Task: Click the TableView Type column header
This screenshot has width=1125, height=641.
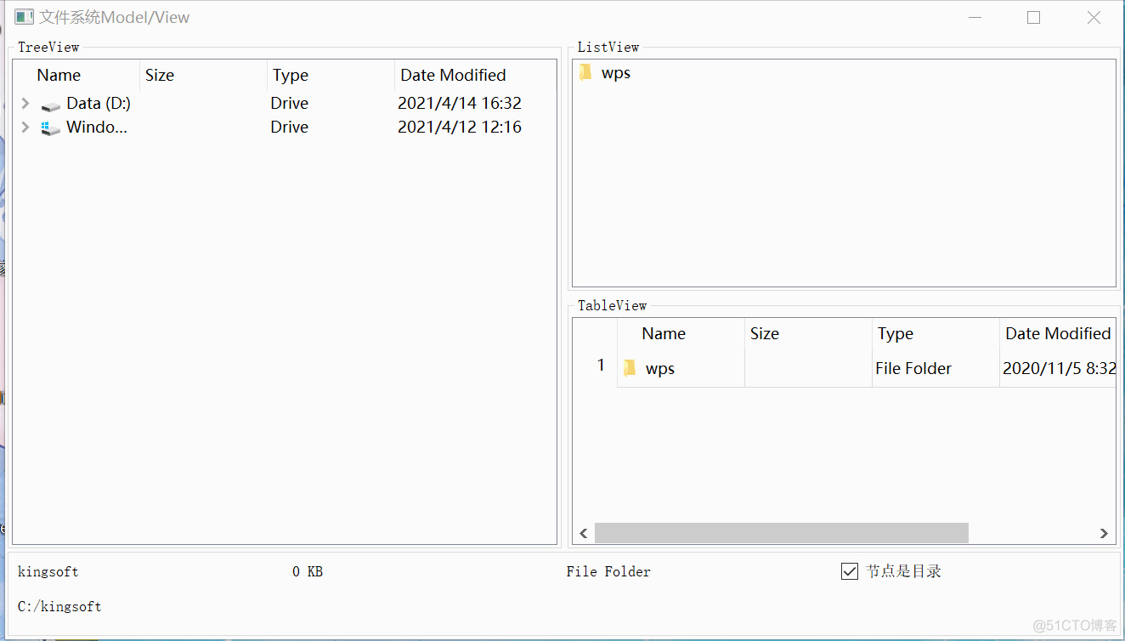Action: (x=936, y=333)
